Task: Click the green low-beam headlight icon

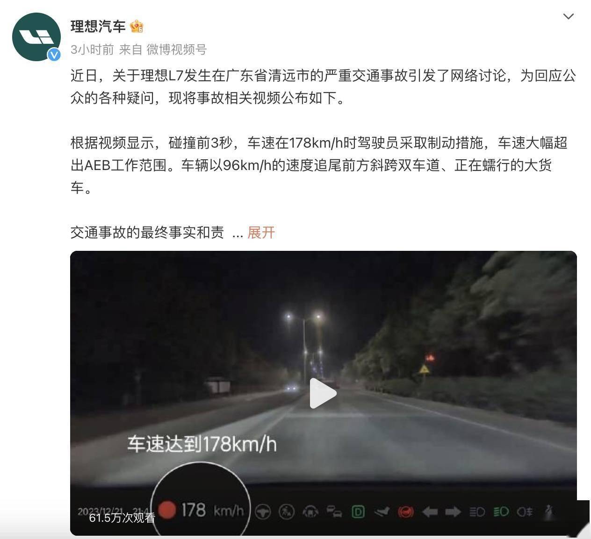Action: 501,512
